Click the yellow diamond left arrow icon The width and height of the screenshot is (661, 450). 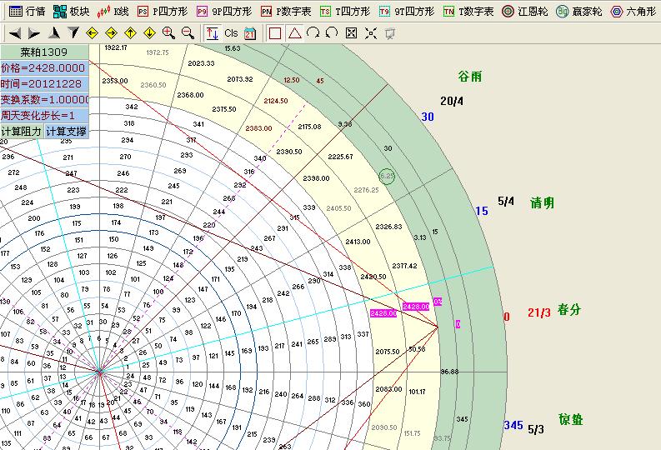(x=92, y=33)
